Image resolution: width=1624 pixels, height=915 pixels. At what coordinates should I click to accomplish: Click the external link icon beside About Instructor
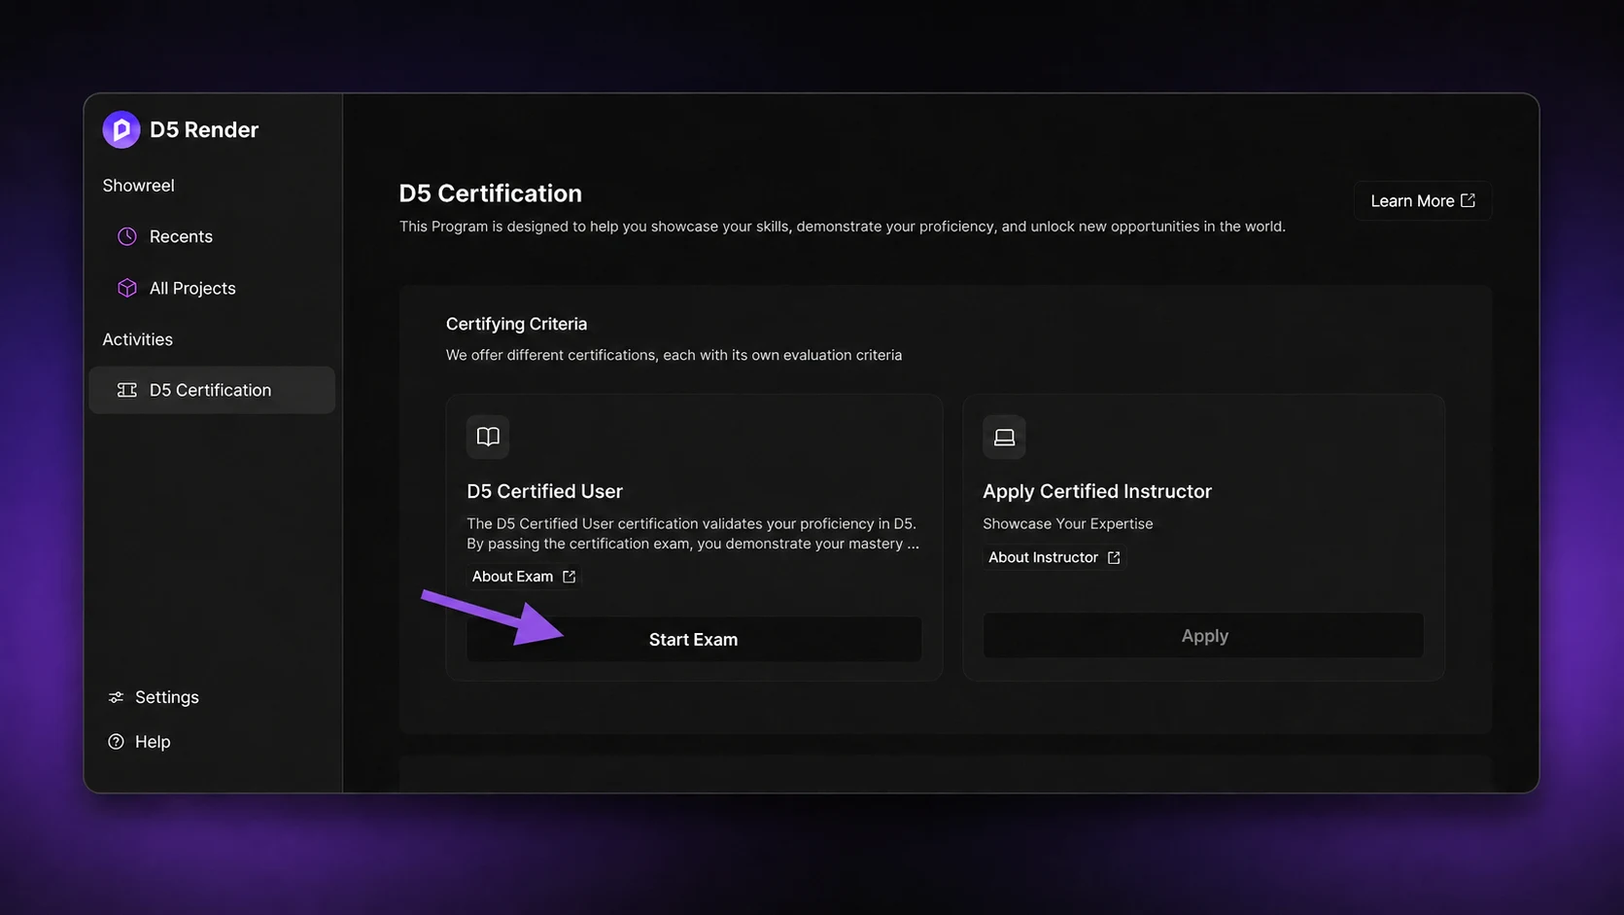tap(1114, 557)
